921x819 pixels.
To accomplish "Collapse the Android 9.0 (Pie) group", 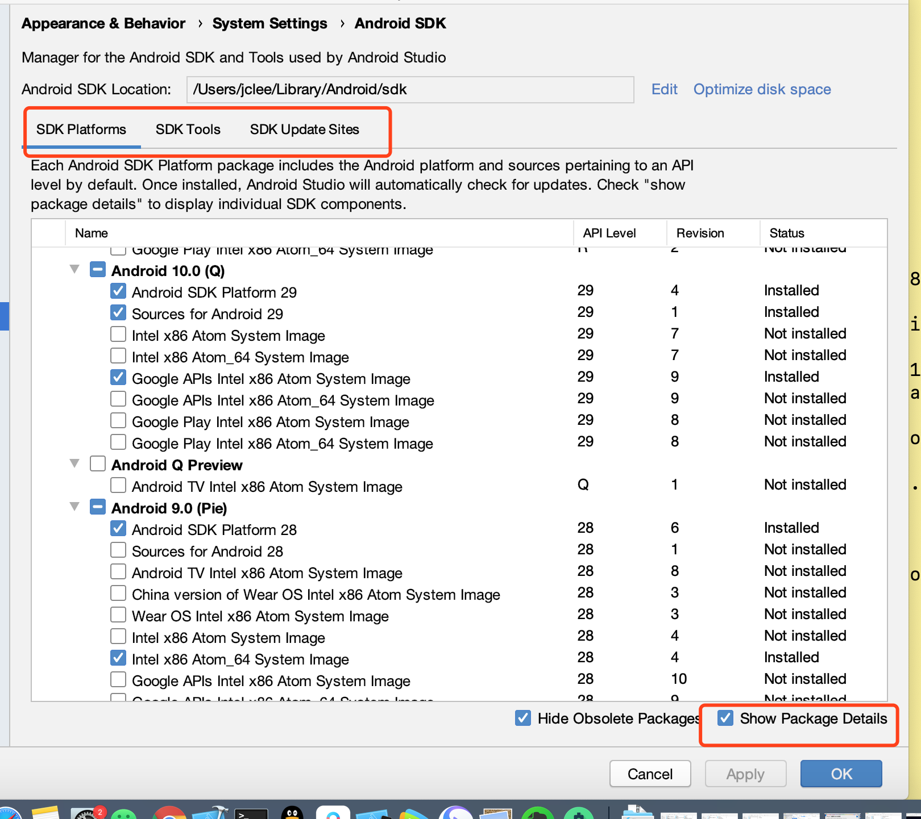I will click(74, 507).
